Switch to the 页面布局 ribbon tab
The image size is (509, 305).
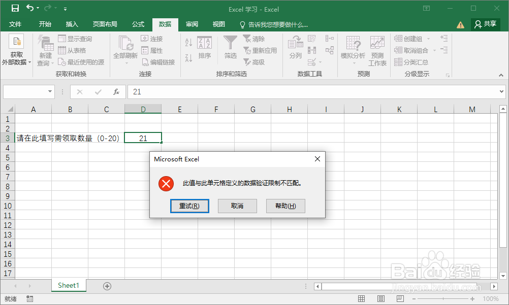(105, 24)
